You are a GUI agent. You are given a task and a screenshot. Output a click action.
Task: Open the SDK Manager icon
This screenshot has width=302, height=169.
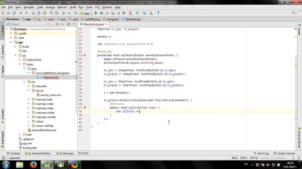[x=151, y=13]
